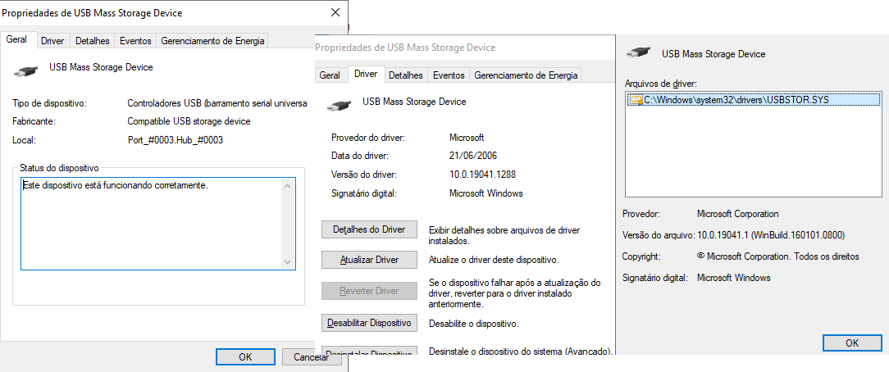Screen dimensions: 889x372
Task: Click OK in driver files window
Action: [852, 343]
